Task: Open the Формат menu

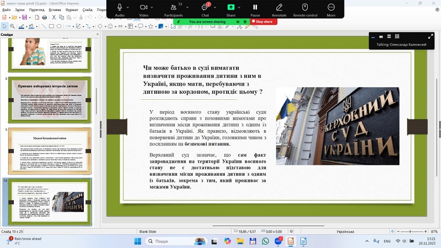Action: [x=72, y=9]
